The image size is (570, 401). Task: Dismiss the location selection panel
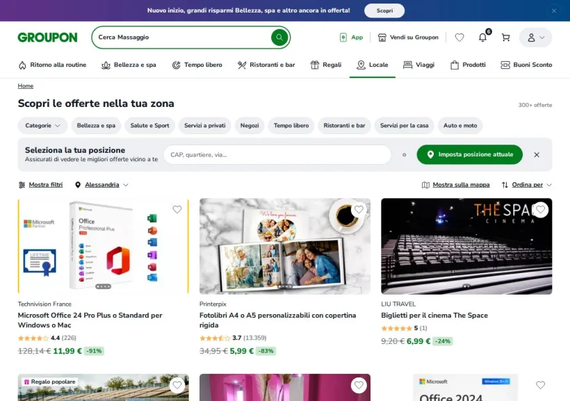[537, 154]
